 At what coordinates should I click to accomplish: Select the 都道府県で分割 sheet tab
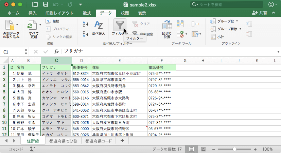point(63,141)
